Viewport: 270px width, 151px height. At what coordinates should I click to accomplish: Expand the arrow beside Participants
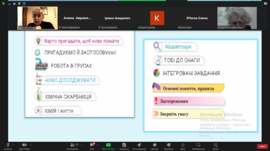pyautogui.click(x=82, y=145)
